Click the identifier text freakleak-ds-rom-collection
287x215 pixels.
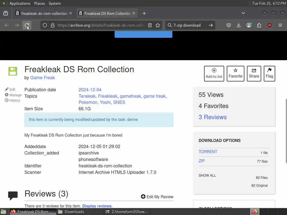(x=105, y=166)
